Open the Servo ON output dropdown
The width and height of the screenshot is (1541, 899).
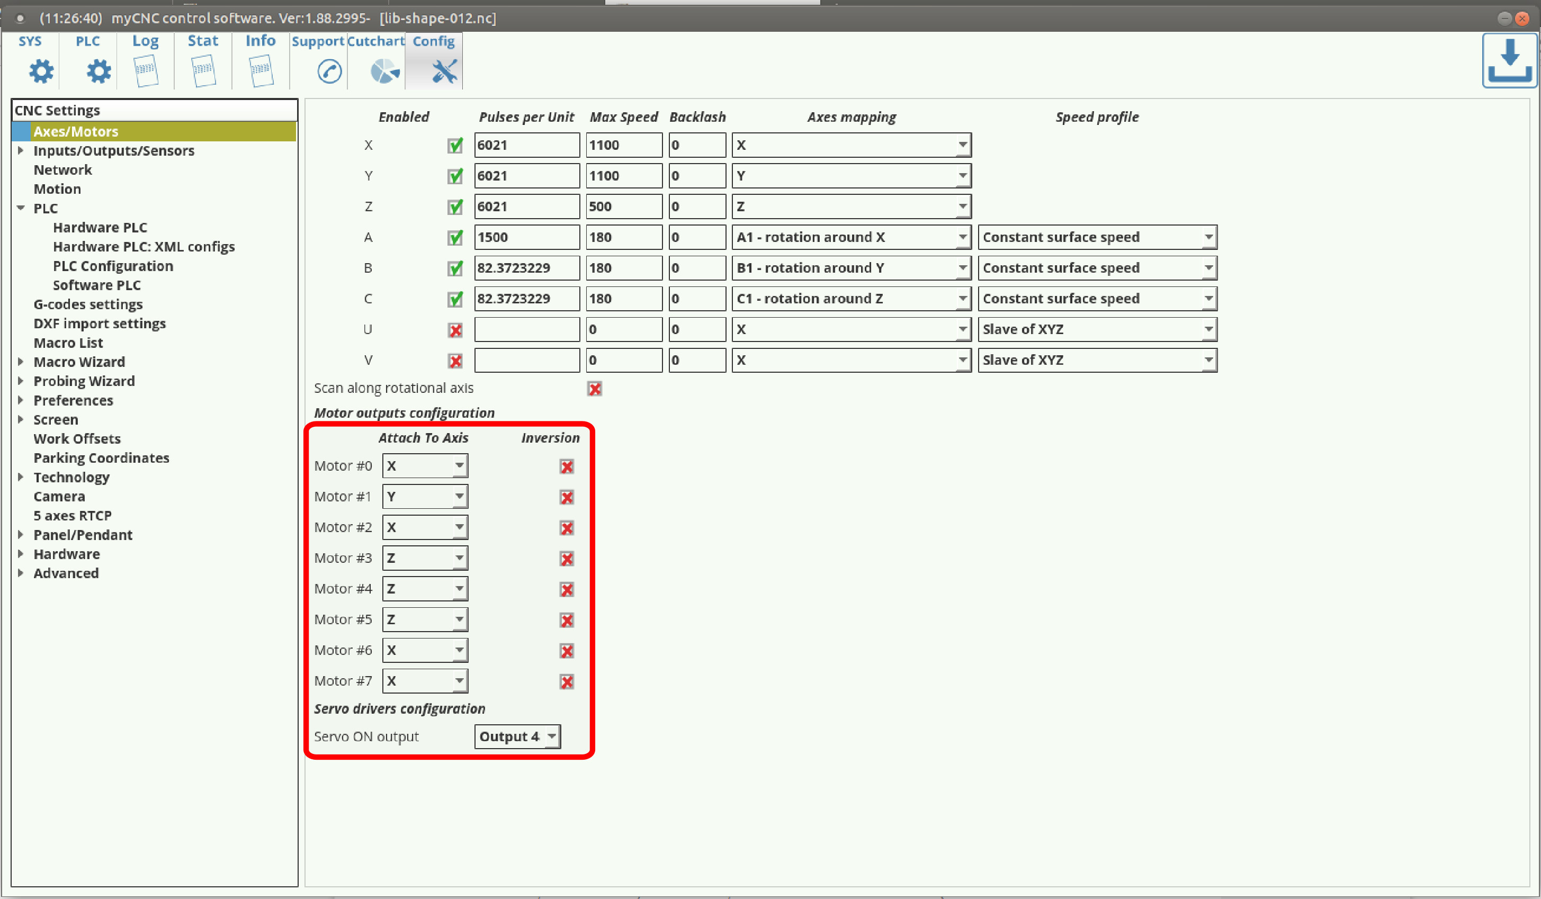point(517,736)
